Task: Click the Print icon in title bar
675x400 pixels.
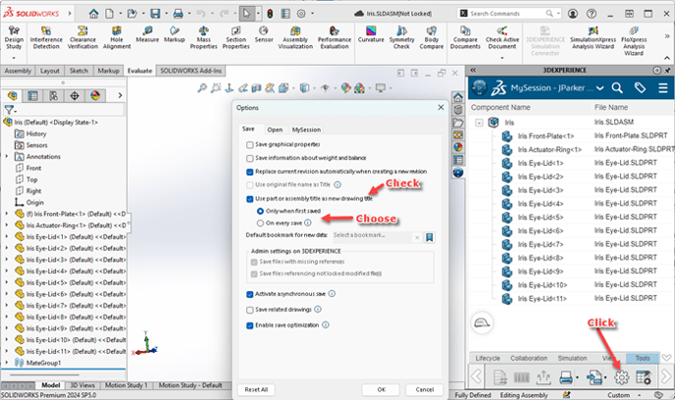Action: pos(179,14)
